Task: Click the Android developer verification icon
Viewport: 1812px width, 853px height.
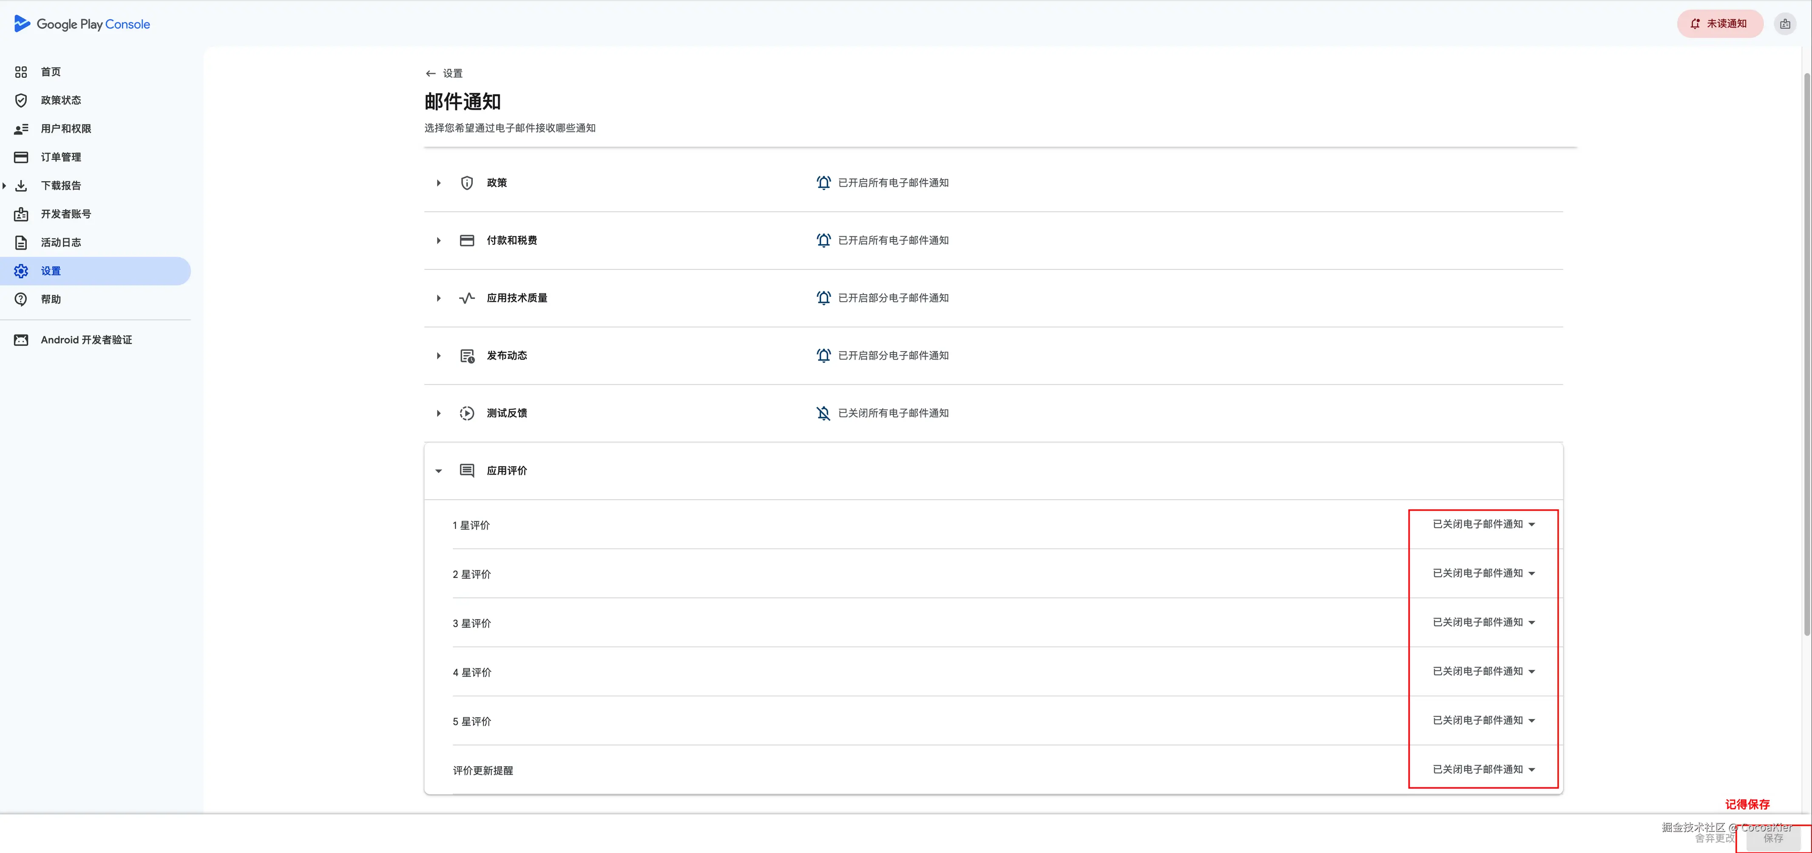Action: click(x=21, y=340)
